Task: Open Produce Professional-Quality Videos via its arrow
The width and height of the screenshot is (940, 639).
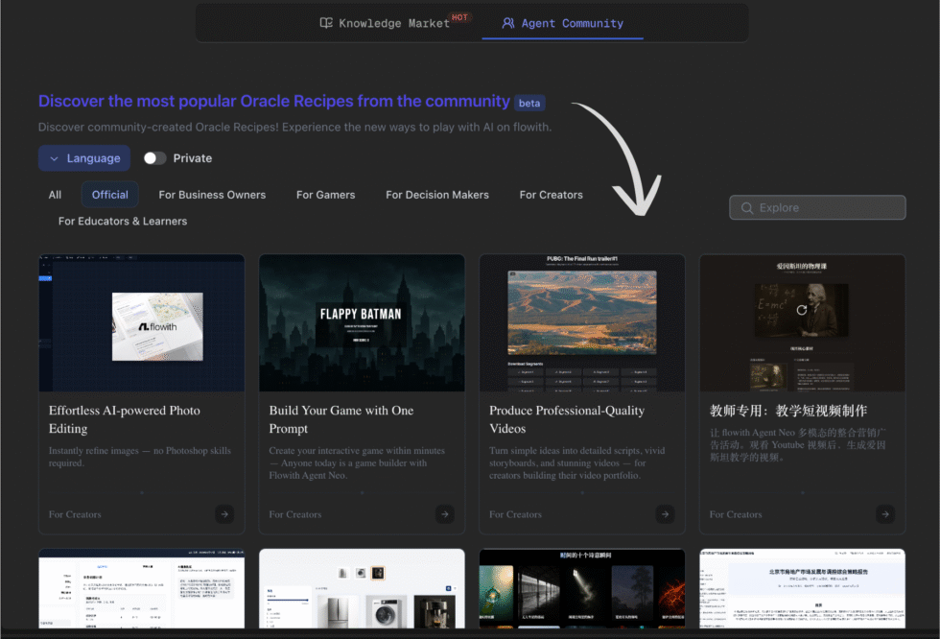Action: coord(665,514)
